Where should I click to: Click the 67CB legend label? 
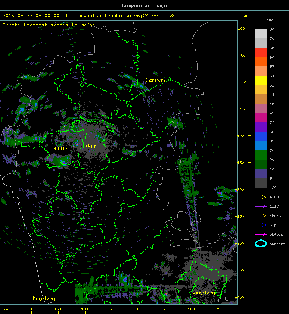click(274, 197)
